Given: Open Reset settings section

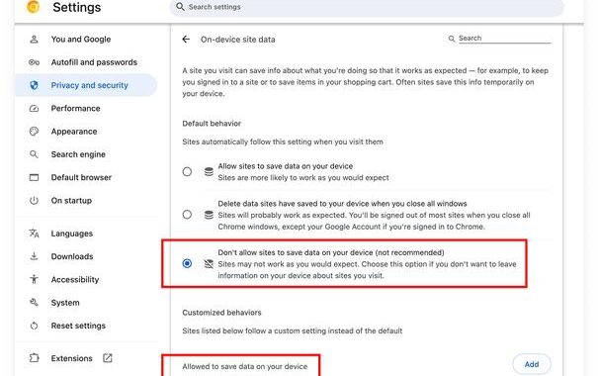Looking at the screenshot, I should (x=78, y=326).
